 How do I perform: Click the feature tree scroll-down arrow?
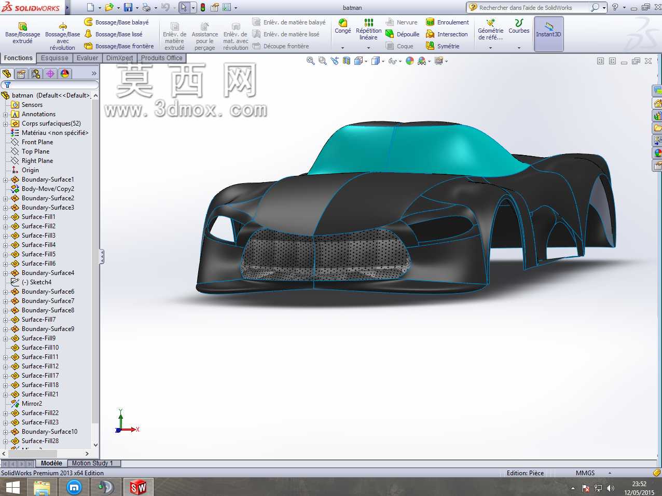95,445
